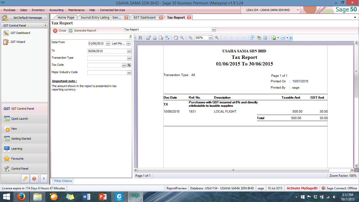359x202 pixels.
Task: Click the page setup icon in report toolbar
Action: 161,38
